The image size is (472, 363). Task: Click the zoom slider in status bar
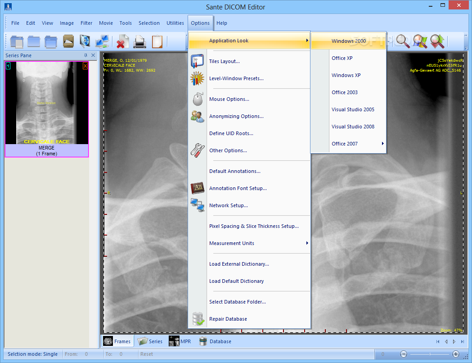[430, 354]
